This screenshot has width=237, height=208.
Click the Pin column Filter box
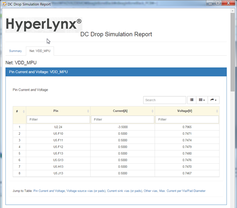[58, 119]
